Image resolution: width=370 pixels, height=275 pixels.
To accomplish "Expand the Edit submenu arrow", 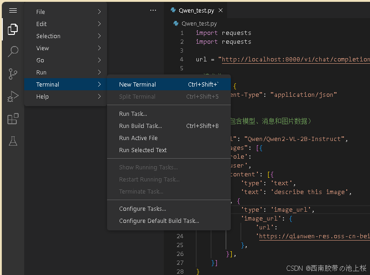I will (x=99, y=24).
